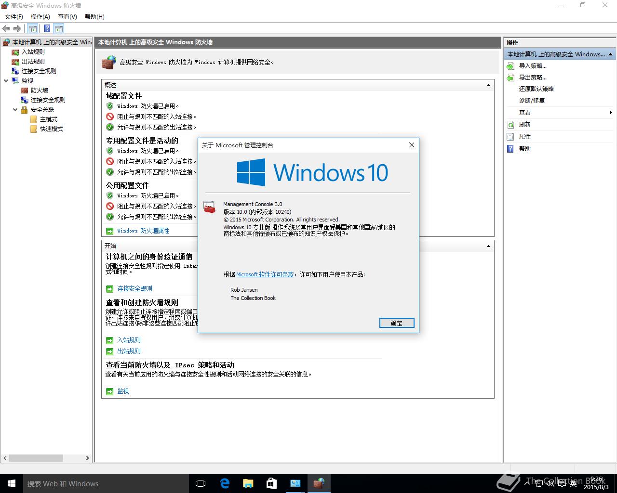Select 连接安全规则 under the root node
The image size is (617, 493).
39,71
